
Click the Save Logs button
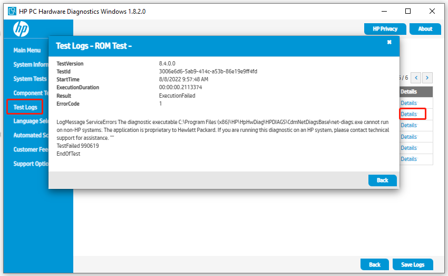pyautogui.click(x=413, y=264)
